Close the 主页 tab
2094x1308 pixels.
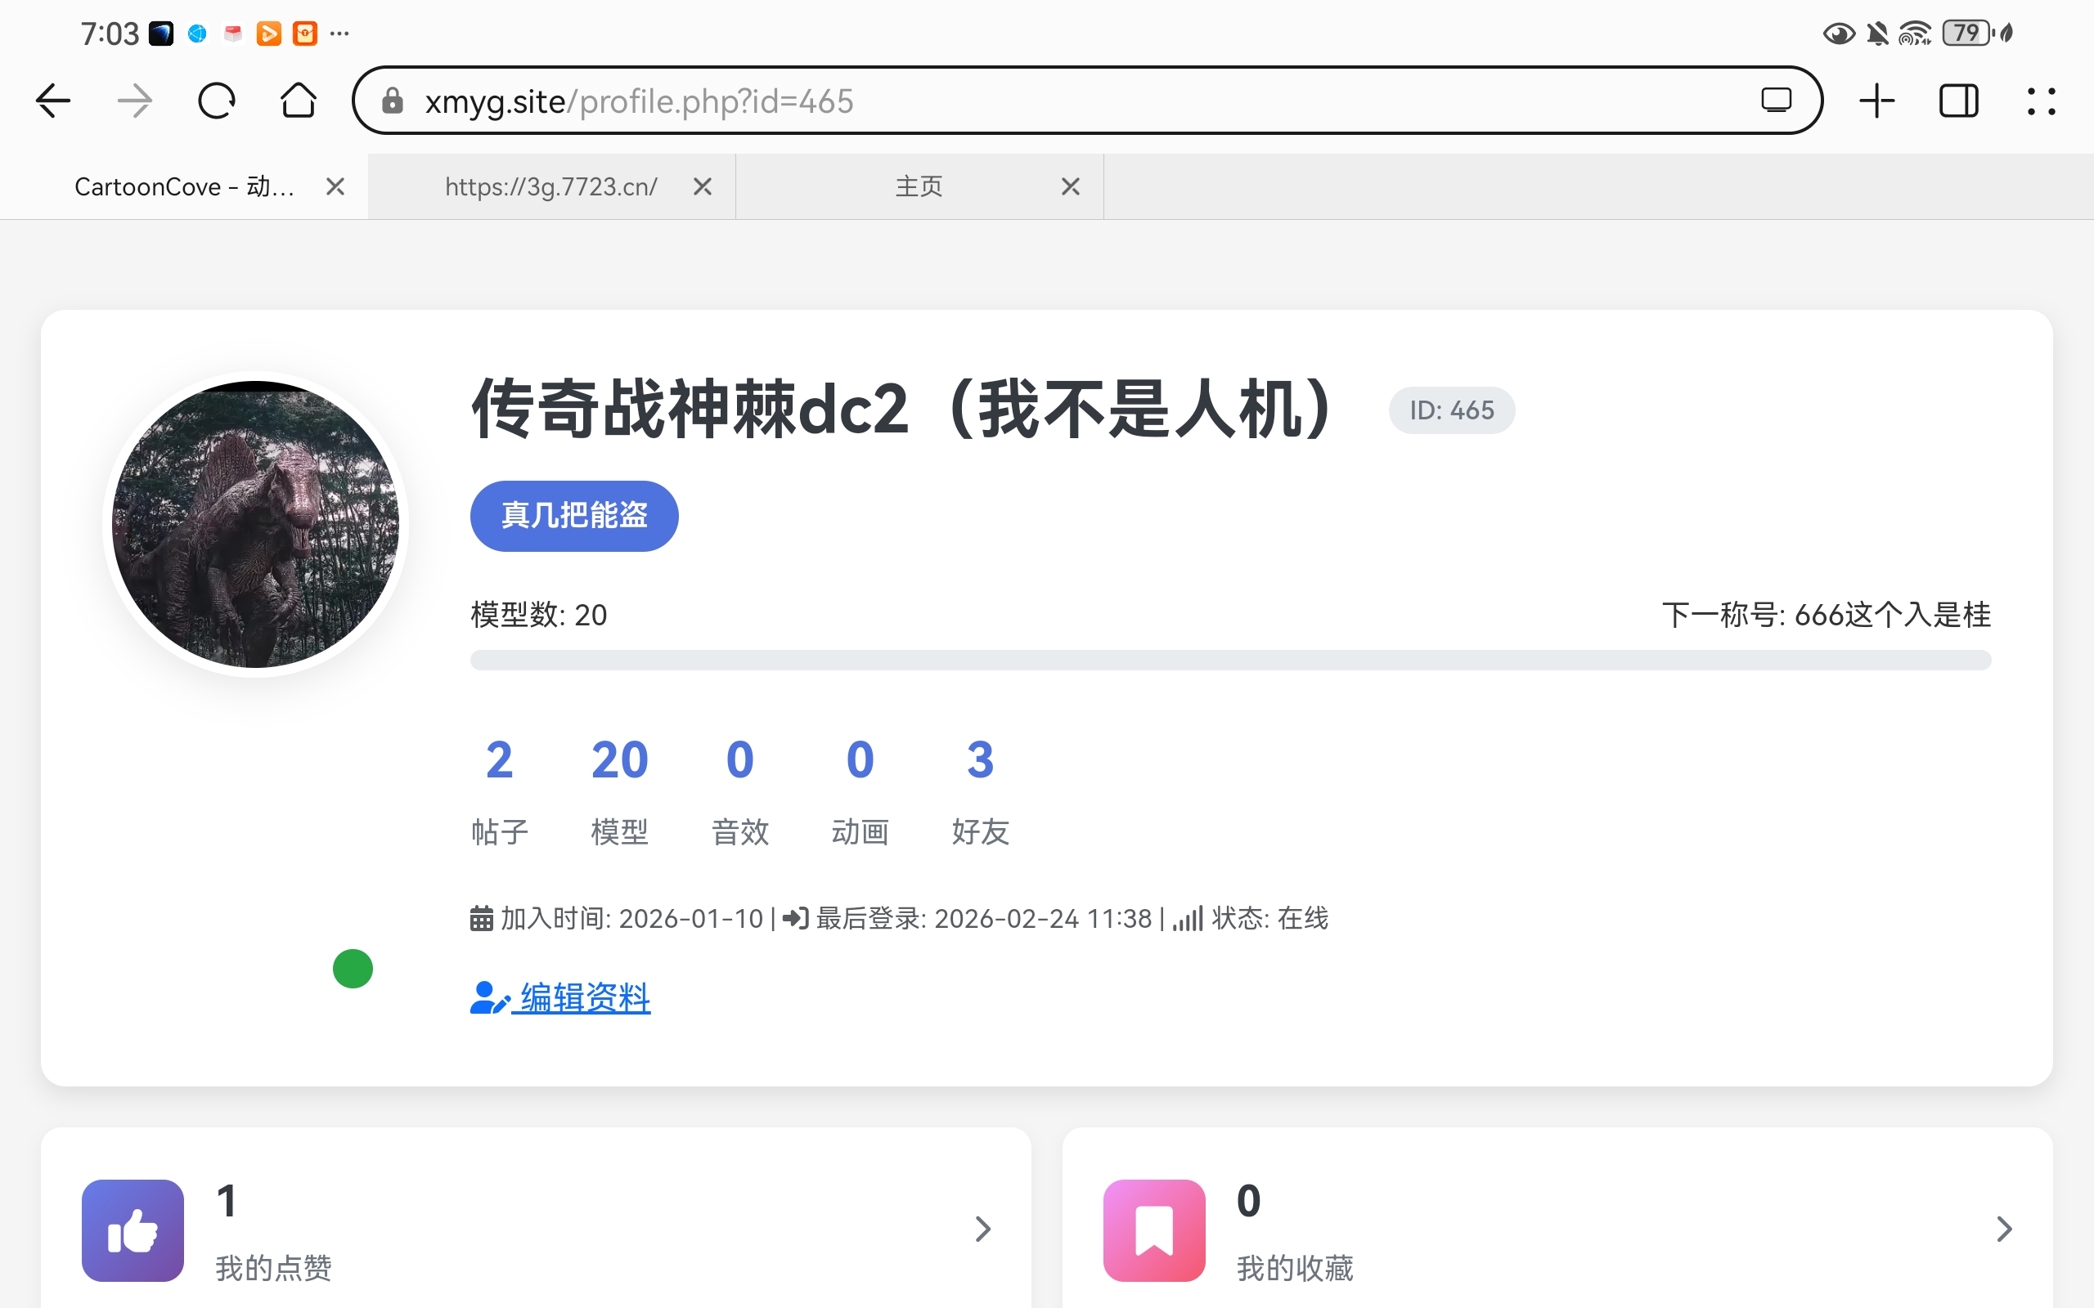pyautogui.click(x=1071, y=187)
